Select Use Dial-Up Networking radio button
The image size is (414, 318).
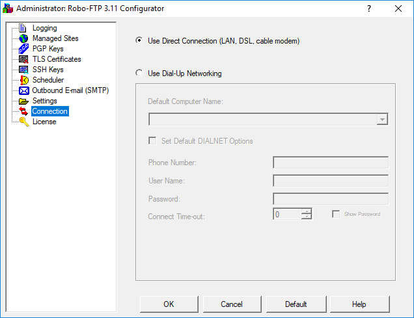(139, 73)
